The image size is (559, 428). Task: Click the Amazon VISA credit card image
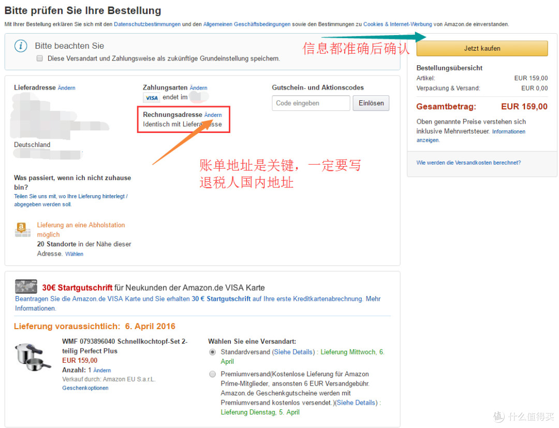point(26,287)
